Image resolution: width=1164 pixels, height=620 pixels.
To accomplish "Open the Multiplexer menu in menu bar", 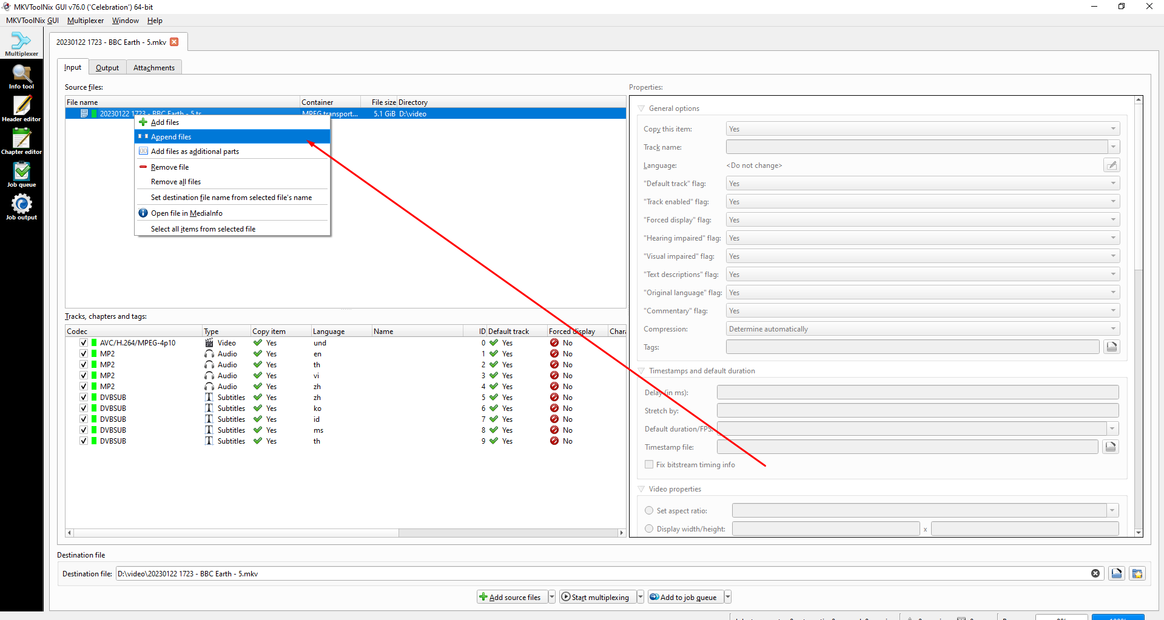I will (86, 21).
